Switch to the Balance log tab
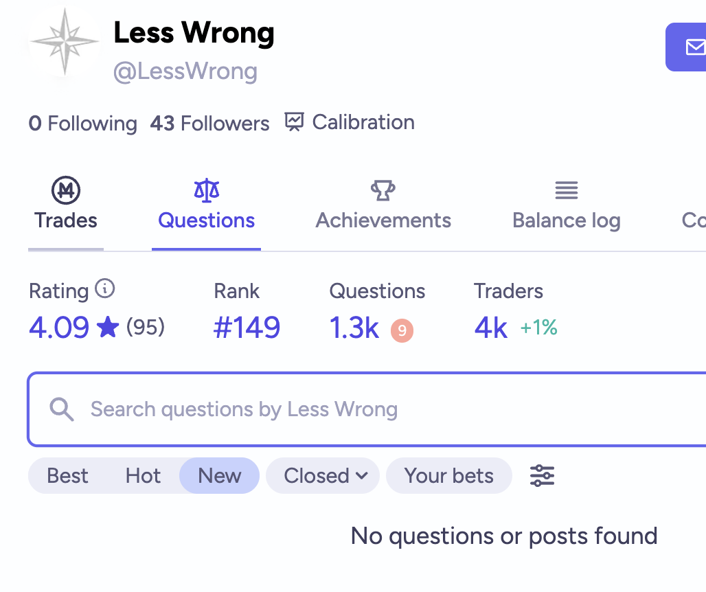Screen dimensions: 706x592 click(566, 220)
